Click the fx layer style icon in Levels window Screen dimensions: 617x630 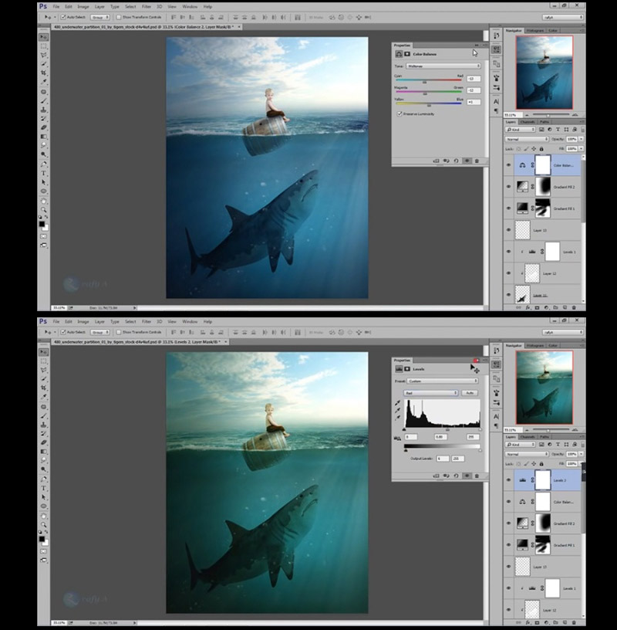pyautogui.click(x=528, y=622)
